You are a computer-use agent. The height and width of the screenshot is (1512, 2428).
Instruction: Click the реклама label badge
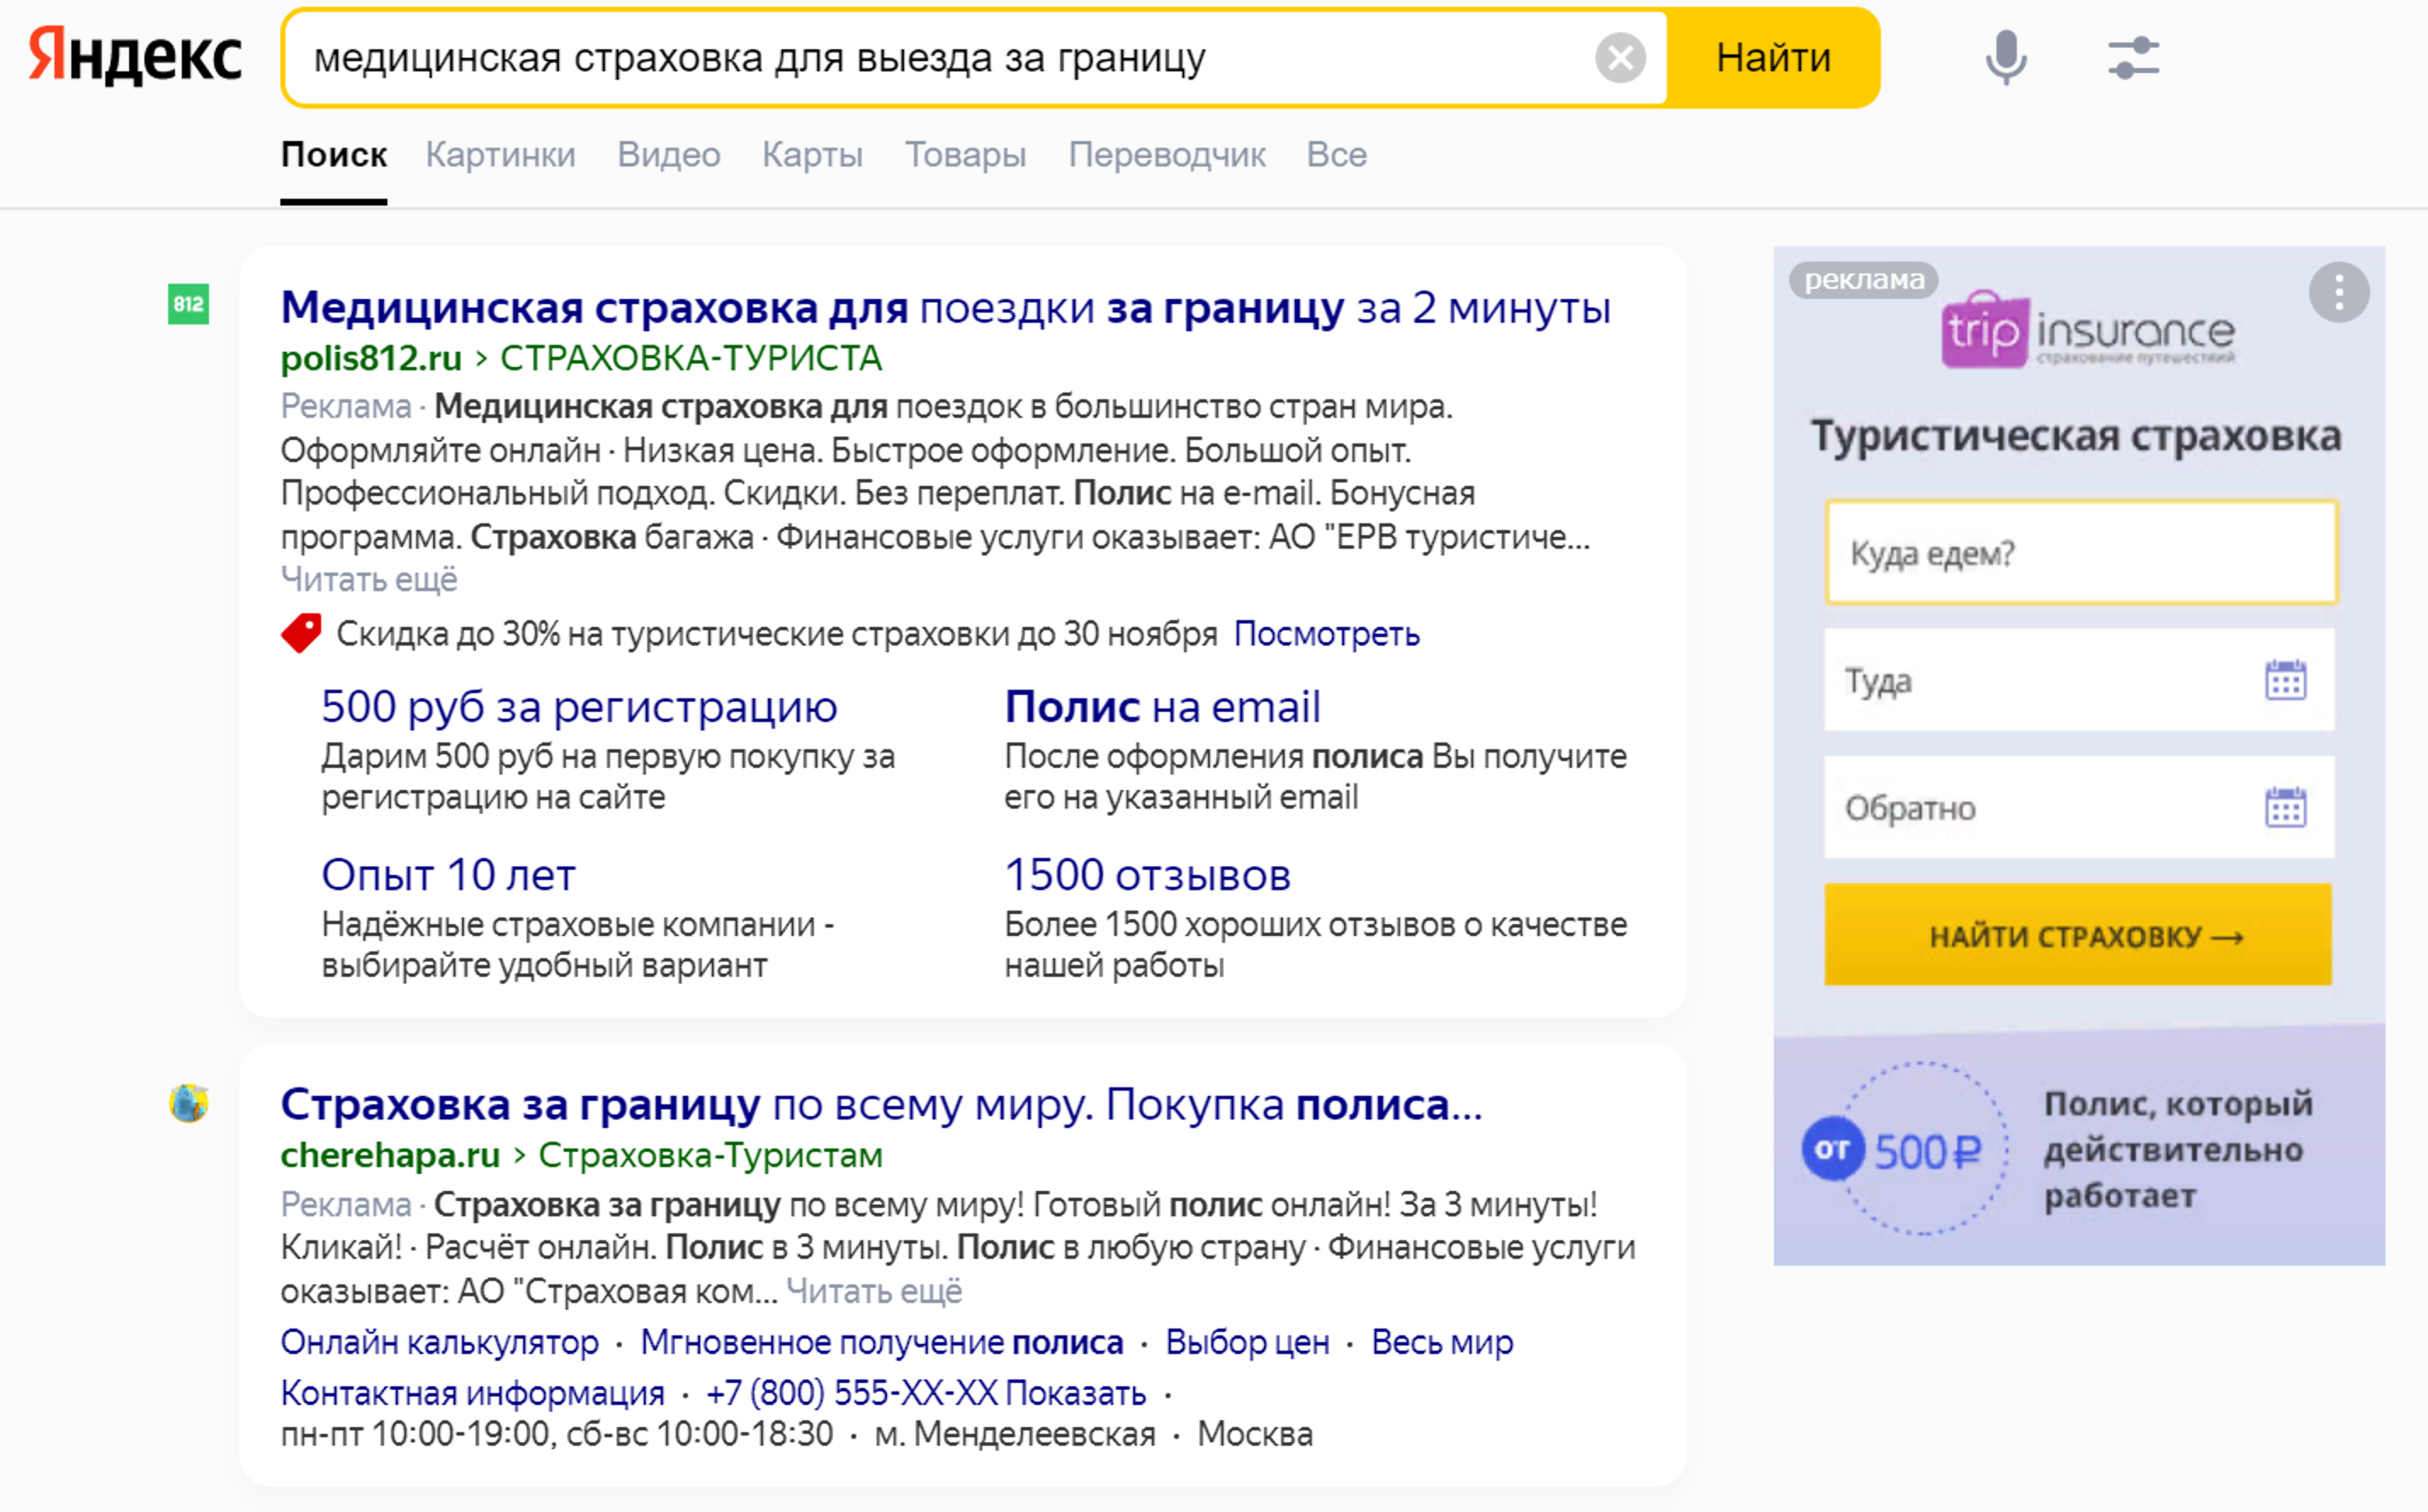[1863, 280]
